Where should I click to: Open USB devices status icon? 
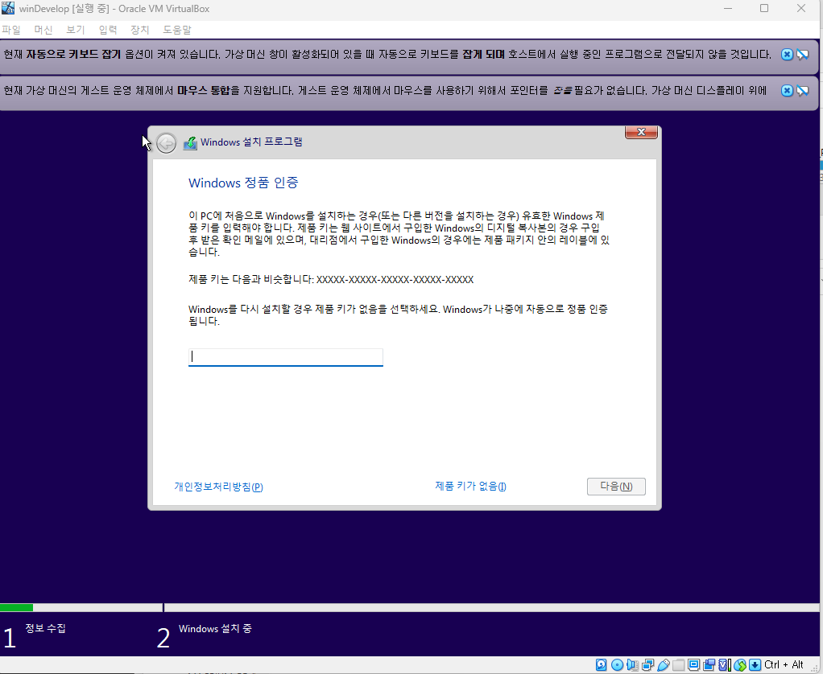[x=664, y=664]
